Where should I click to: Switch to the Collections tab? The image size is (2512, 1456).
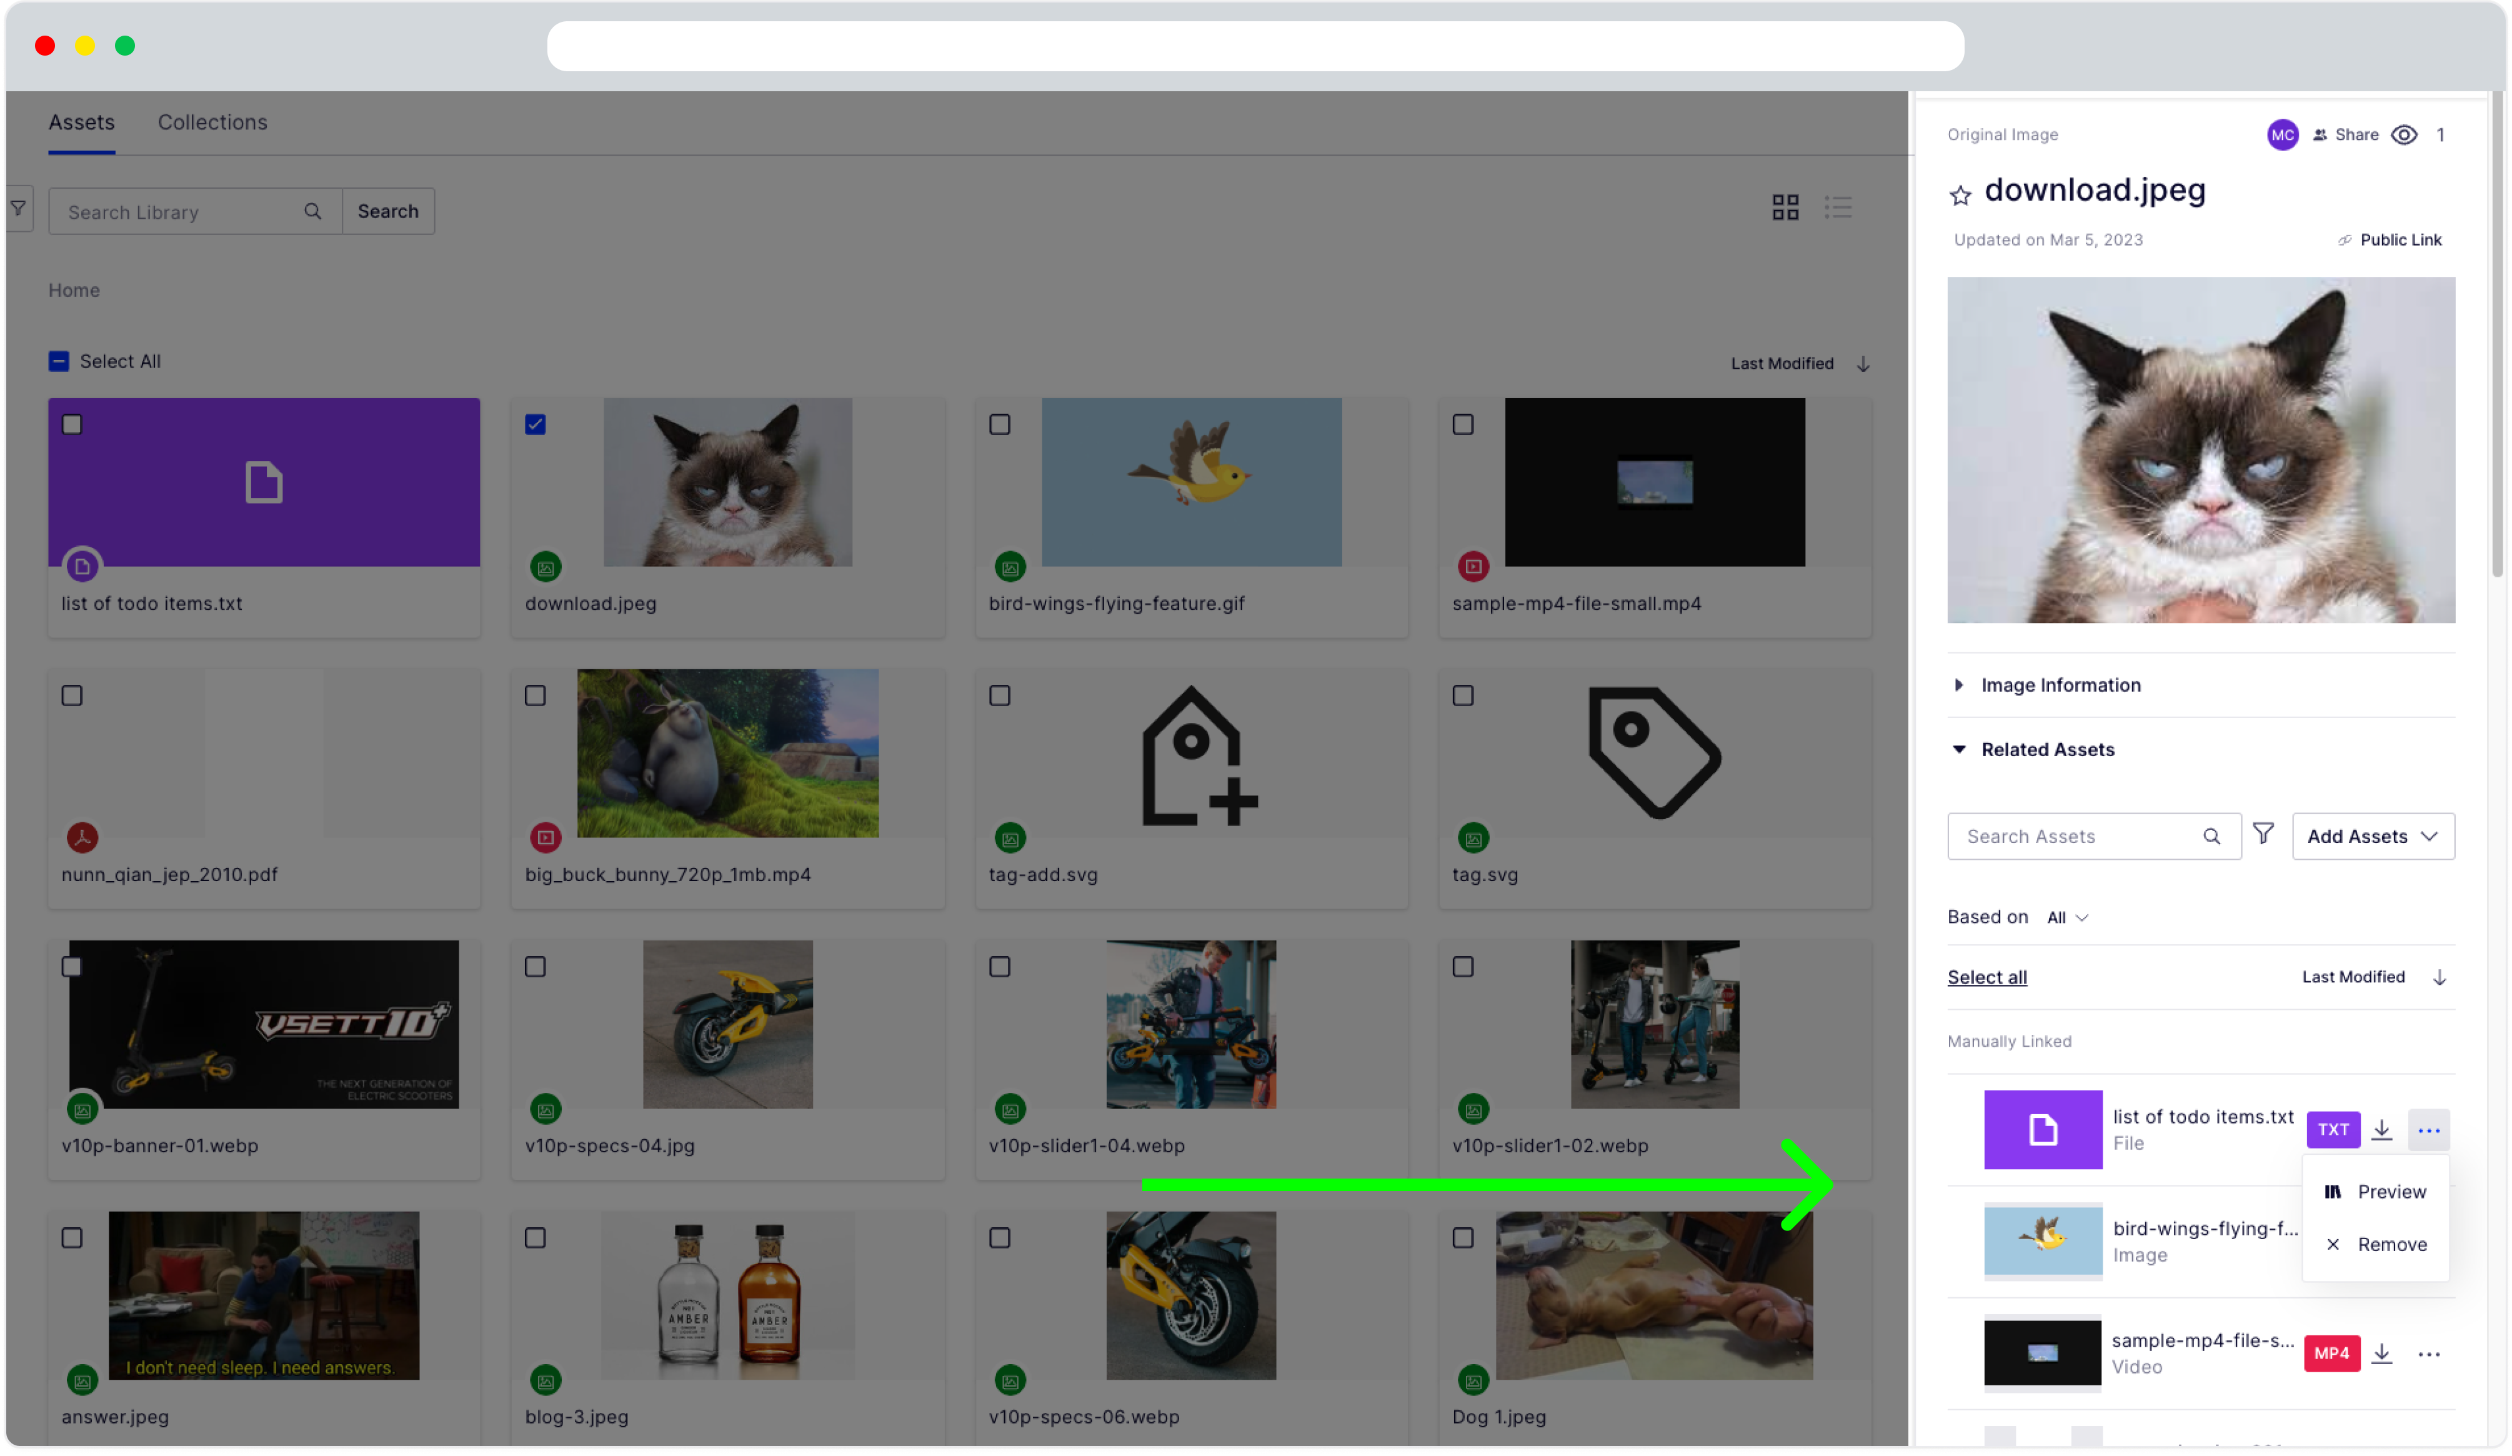[x=211, y=121]
